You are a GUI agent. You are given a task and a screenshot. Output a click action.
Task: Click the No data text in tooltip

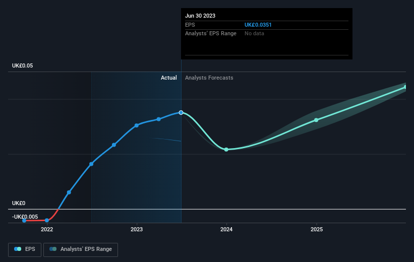coord(254,34)
